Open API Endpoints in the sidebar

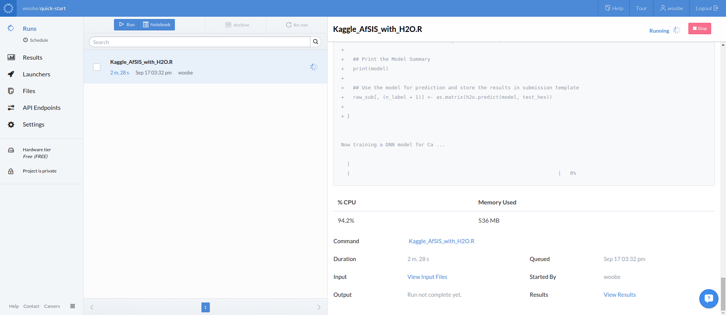42,108
